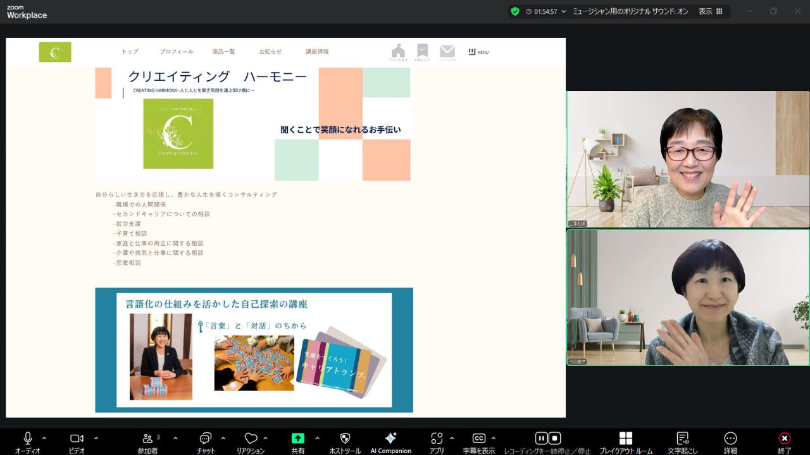
Task: Open the Participants (参加者) list
Action: pyautogui.click(x=147, y=439)
